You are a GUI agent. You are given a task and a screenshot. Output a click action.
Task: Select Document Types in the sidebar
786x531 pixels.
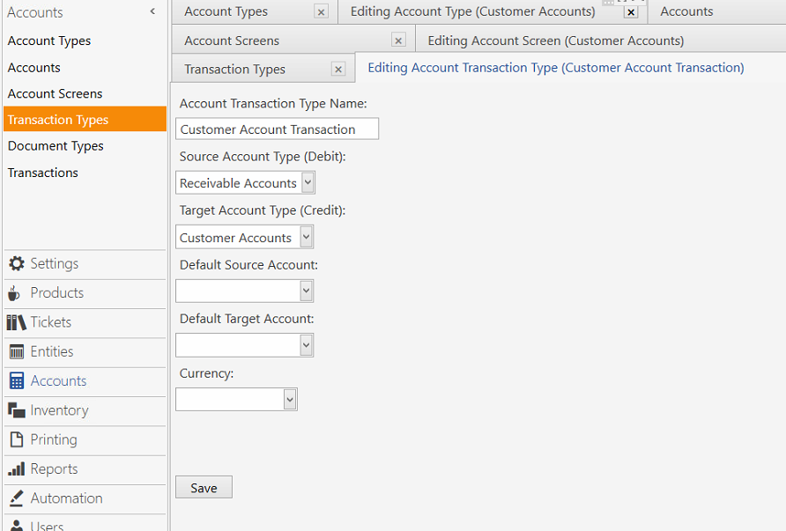(x=56, y=145)
